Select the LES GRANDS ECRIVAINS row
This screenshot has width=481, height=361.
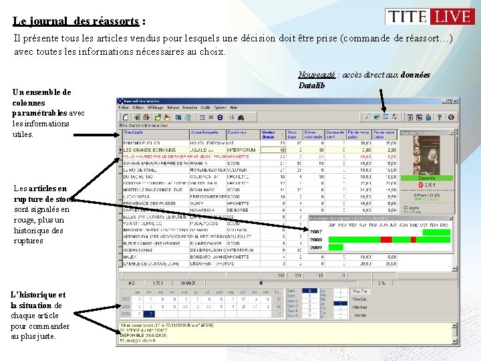point(259,150)
